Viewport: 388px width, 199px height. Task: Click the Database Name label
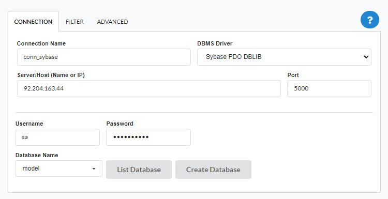37,155
